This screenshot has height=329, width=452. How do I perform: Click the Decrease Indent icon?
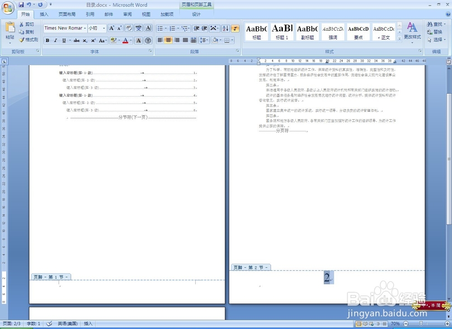coord(196,28)
